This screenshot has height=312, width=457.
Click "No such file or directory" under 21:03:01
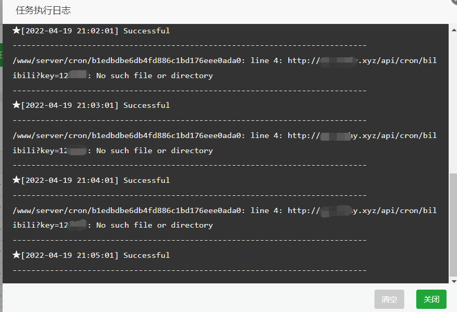(x=155, y=151)
